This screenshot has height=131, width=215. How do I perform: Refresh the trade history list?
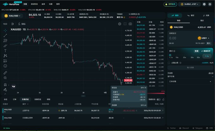point(163,100)
